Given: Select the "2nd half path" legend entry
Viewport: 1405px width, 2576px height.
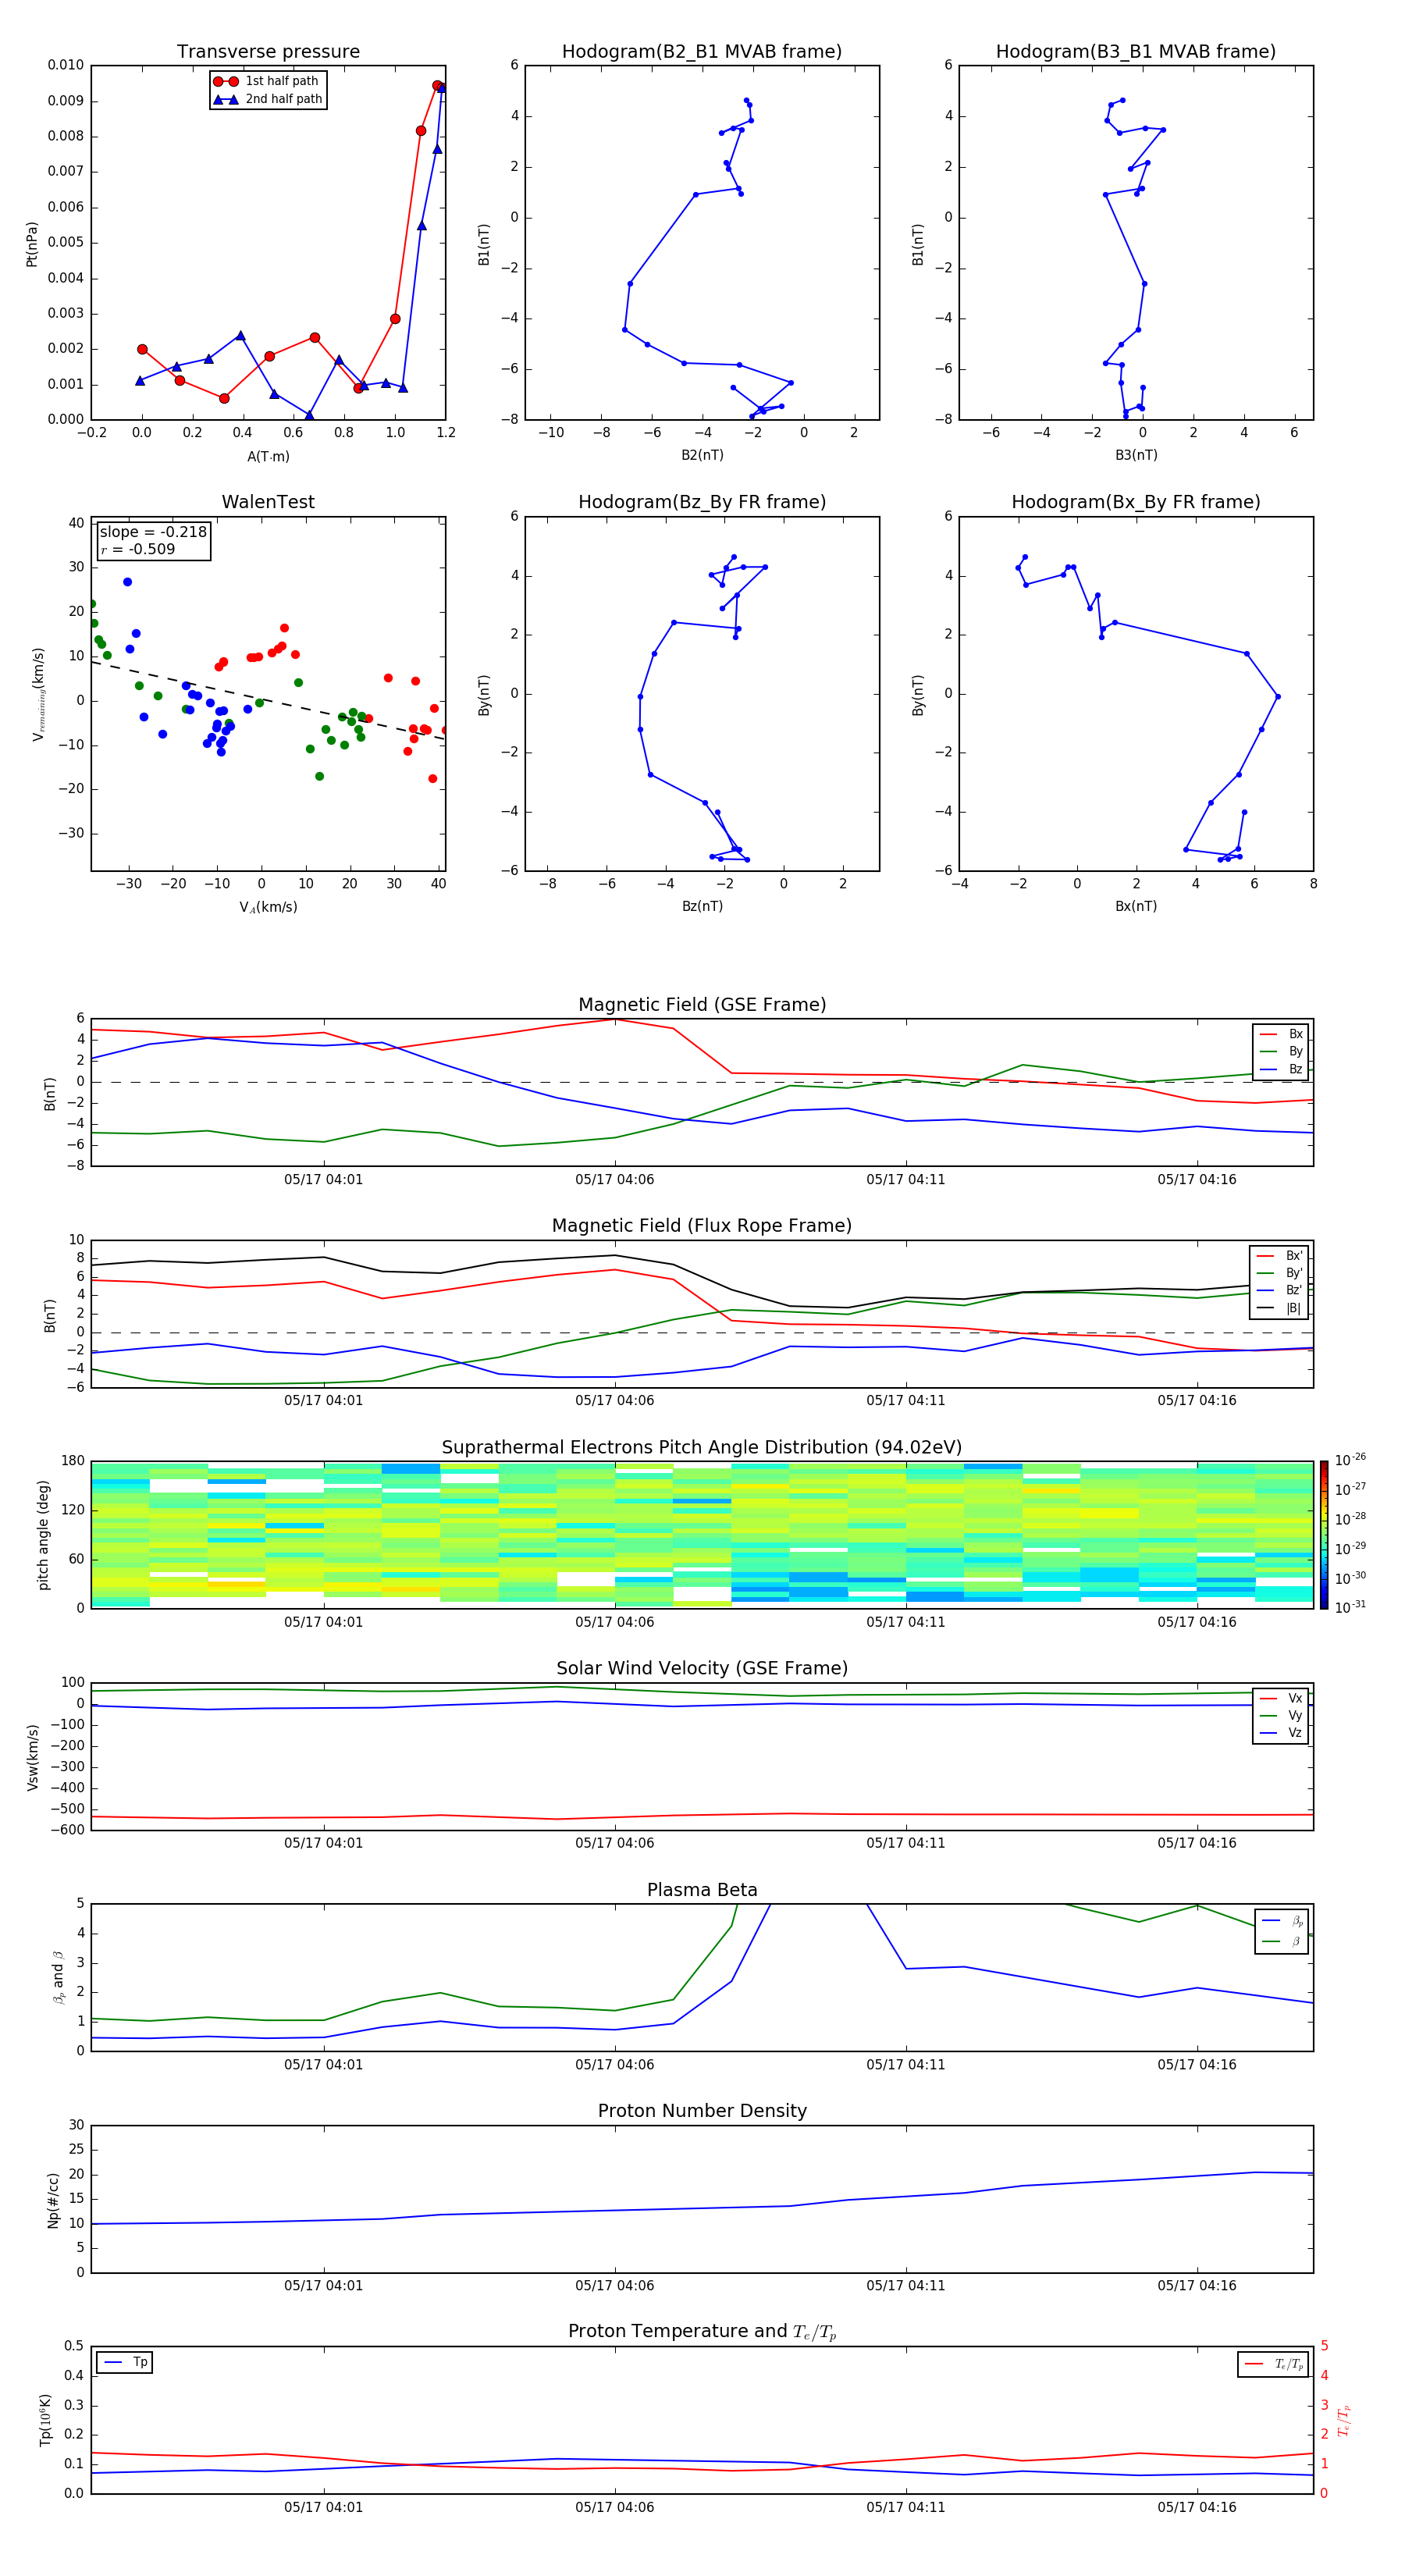Looking at the screenshot, I should (x=268, y=99).
